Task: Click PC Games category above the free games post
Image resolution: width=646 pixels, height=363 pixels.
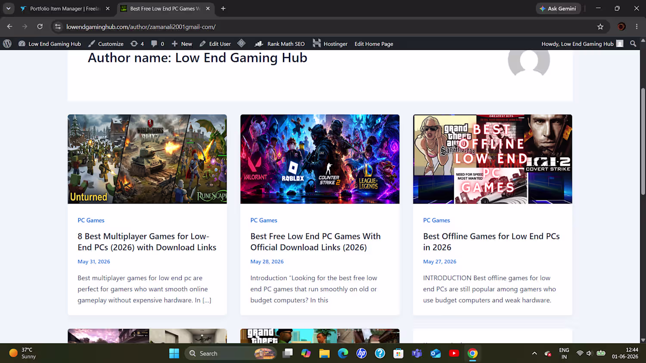Action: tap(264, 220)
